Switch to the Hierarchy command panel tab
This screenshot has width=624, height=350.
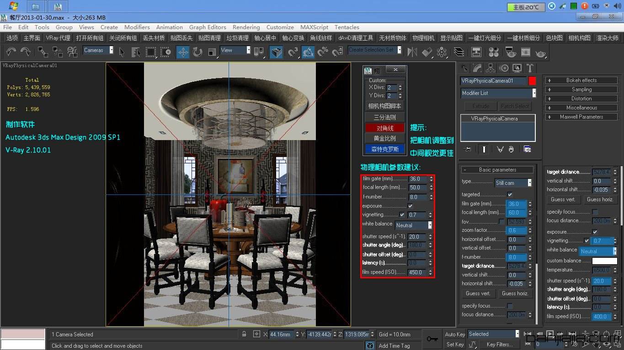491,68
